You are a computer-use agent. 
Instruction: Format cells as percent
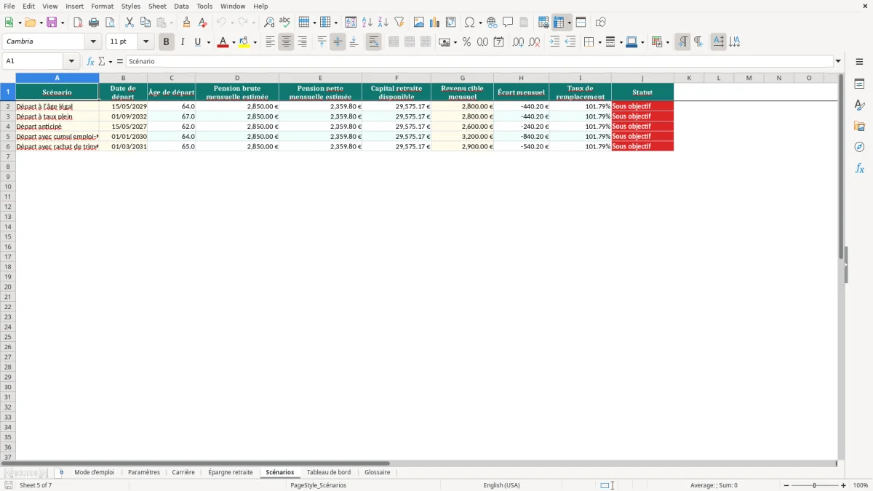click(467, 42)
